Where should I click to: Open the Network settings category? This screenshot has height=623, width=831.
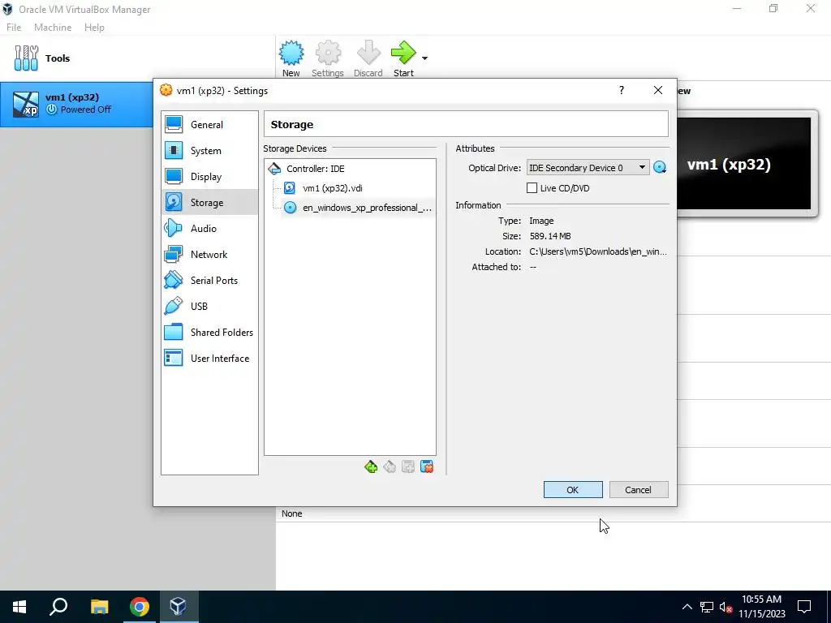point(209,254)
